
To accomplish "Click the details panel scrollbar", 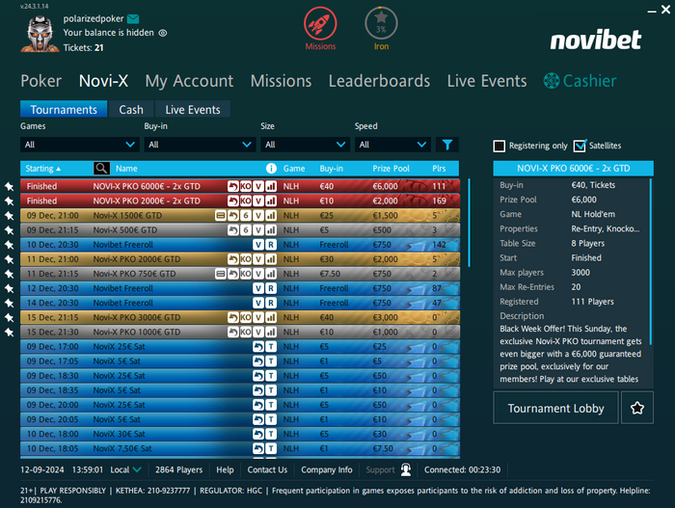I will 650,261.
